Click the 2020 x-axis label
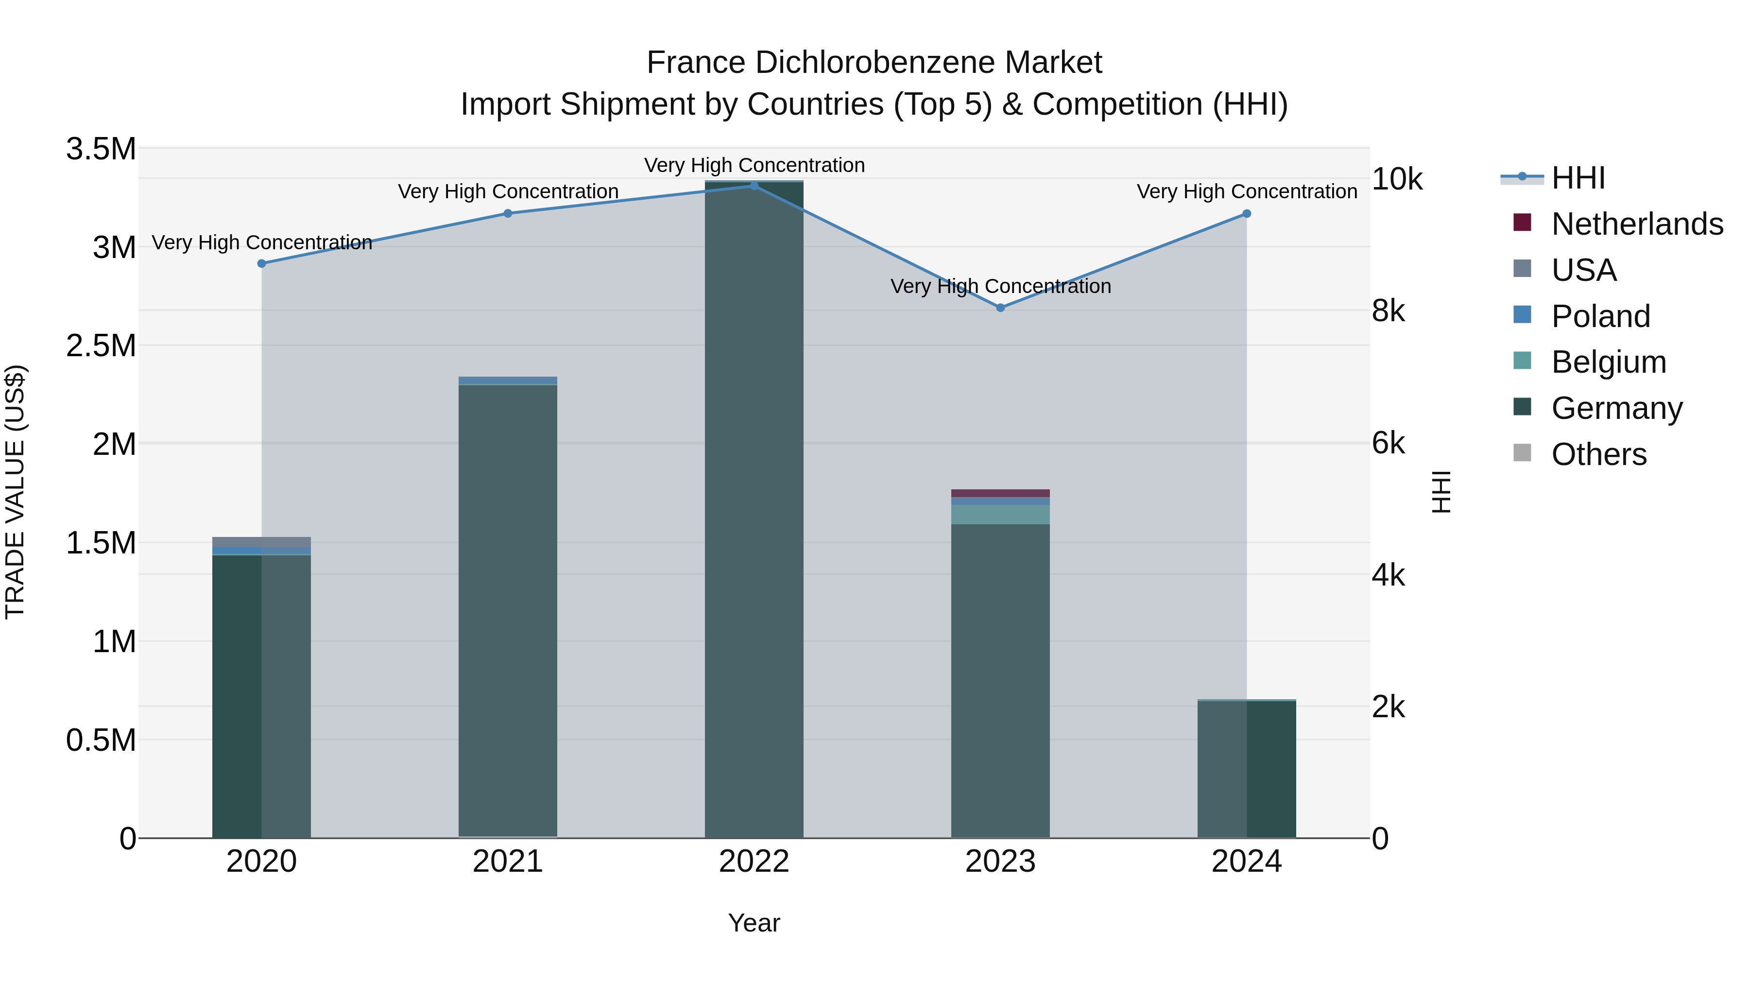1749x984 pixels. click(261, 862)
